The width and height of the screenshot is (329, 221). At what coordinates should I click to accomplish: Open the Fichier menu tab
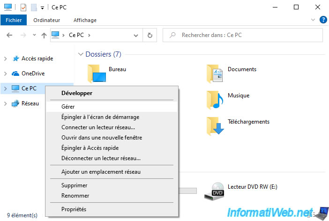click(x=14, y=20)
